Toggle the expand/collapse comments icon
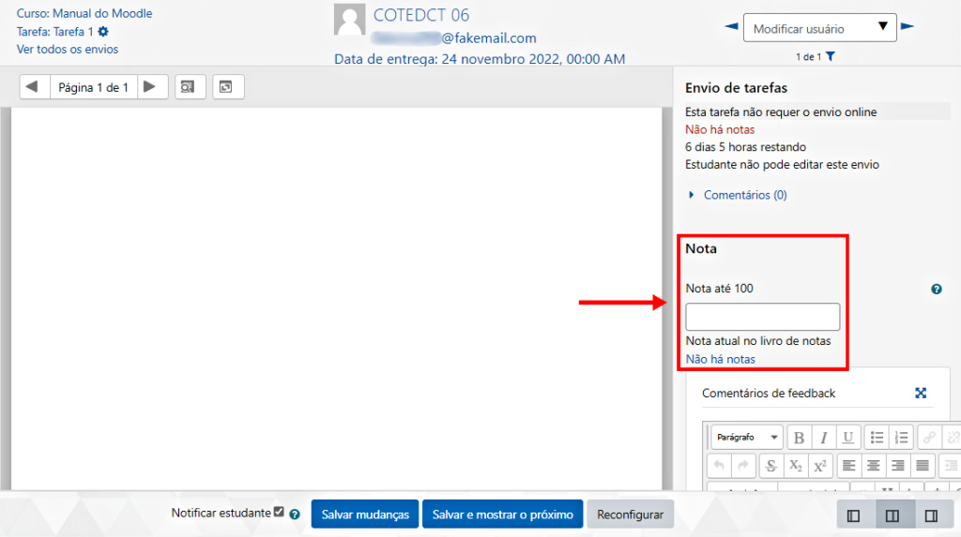Screen dimensions: 961x537 coord(228,87)
